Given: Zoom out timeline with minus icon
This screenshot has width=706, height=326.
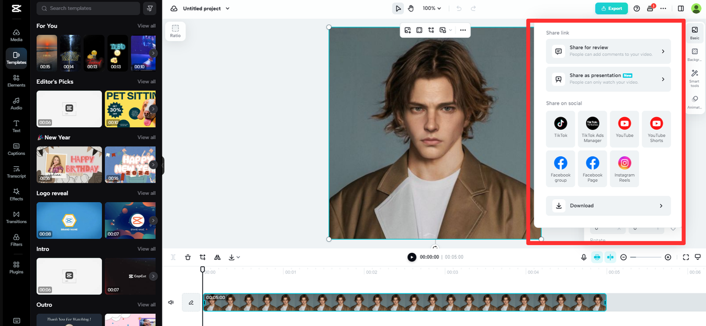Looking at the screenshot, I should (x=623, y=257).
